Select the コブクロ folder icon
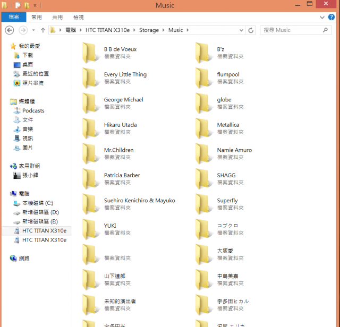 click(203, 229)
